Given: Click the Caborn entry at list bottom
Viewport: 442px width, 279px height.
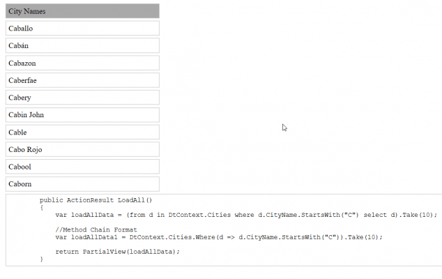Looking at the screenshot, I should coord(82,184).
